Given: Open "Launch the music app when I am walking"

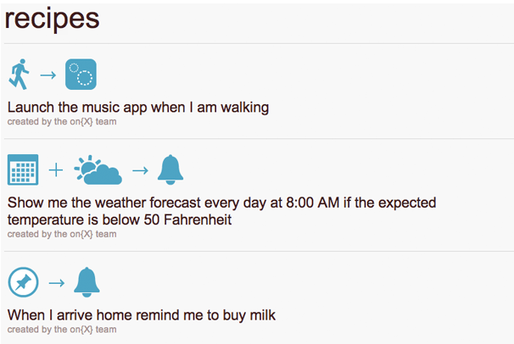Looking at the screenshot, I should pos(138,108).
